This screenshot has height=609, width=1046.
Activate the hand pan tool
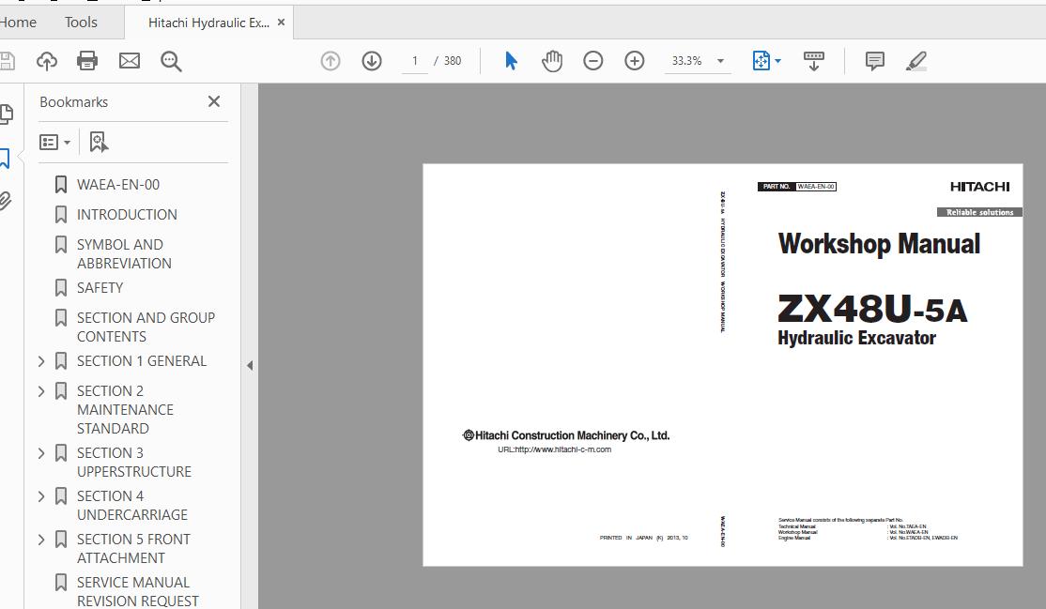pyautogui.click(x=552, y=61)
